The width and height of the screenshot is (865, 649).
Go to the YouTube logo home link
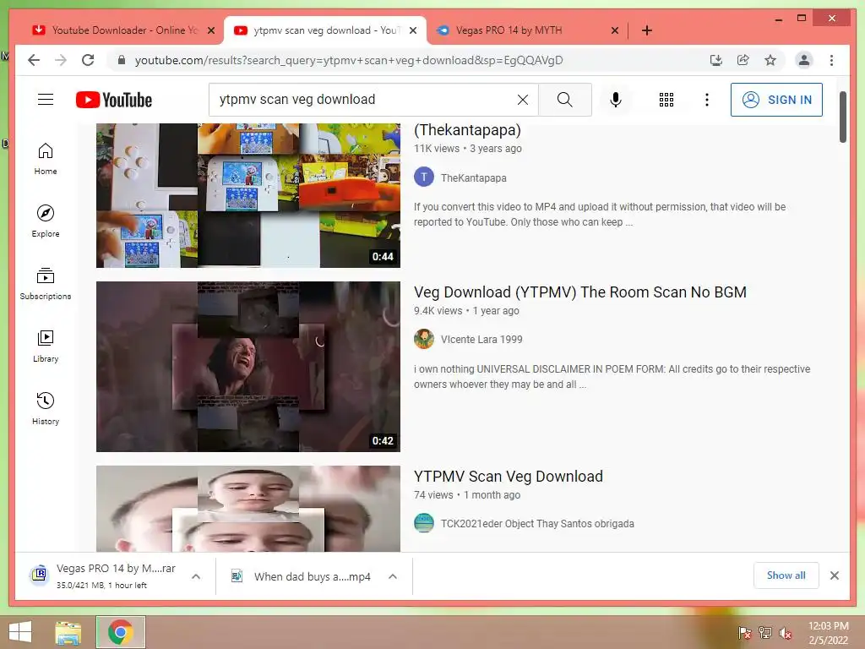click(114, 100)
